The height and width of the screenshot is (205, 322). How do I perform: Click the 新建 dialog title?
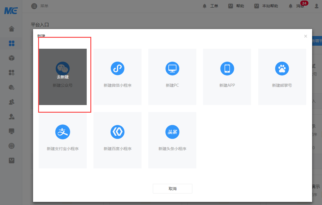[41, 36]
